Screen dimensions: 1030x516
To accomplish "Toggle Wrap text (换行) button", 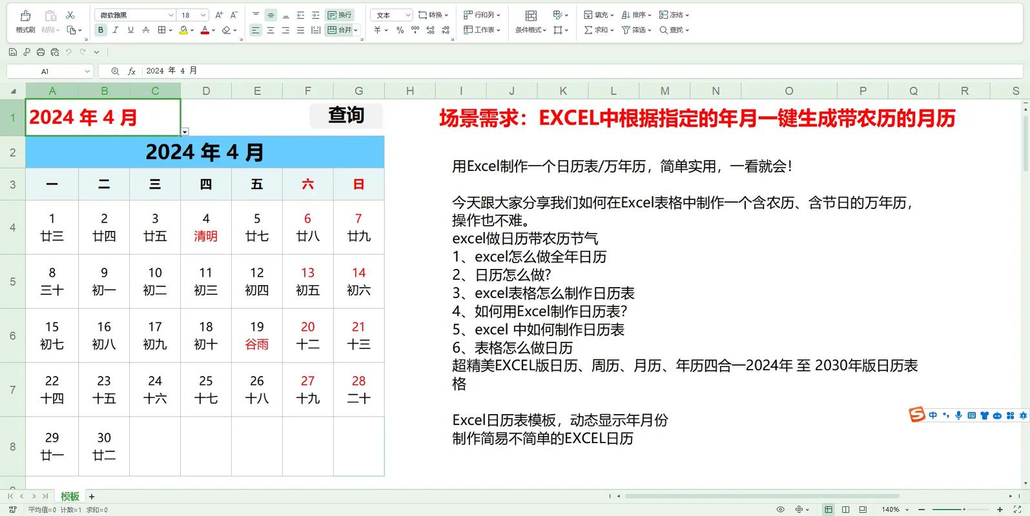I will [x=340, y=15].
